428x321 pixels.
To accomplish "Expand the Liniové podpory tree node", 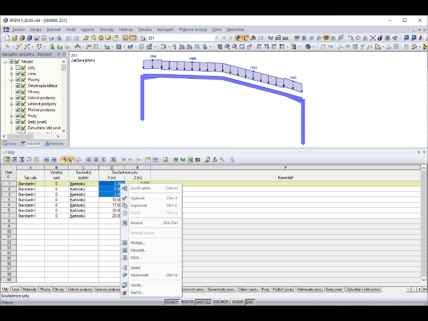I will (x=11, y=104).
